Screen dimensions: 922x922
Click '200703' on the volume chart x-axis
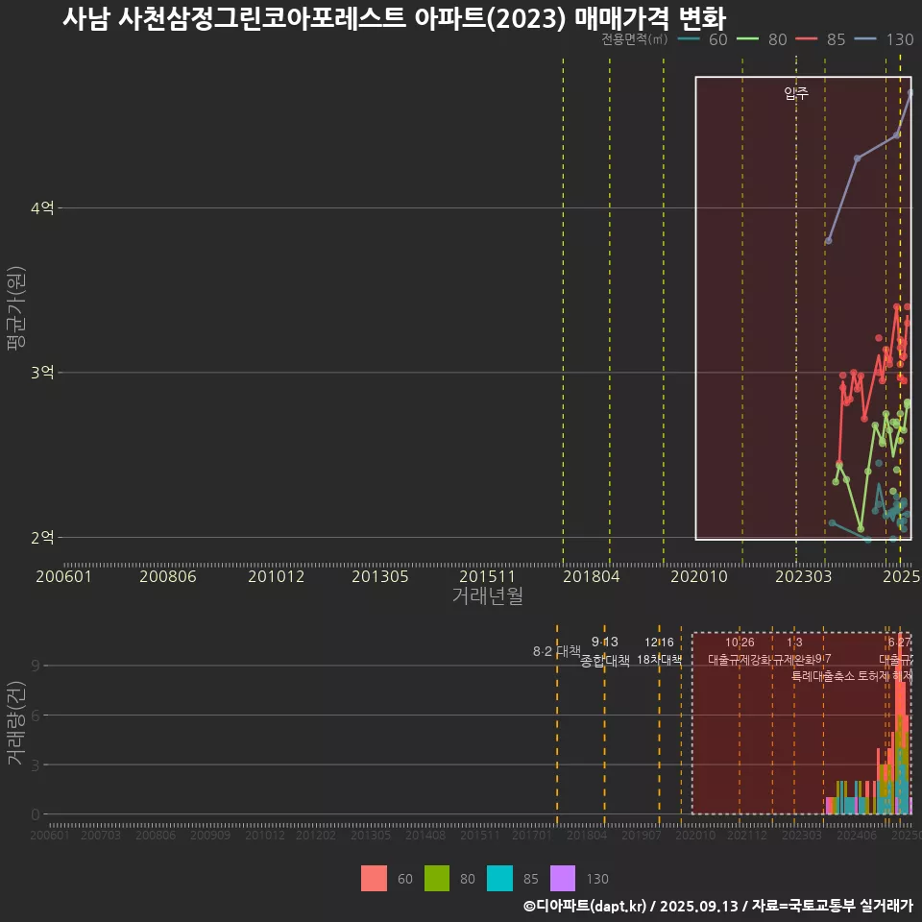101,835
